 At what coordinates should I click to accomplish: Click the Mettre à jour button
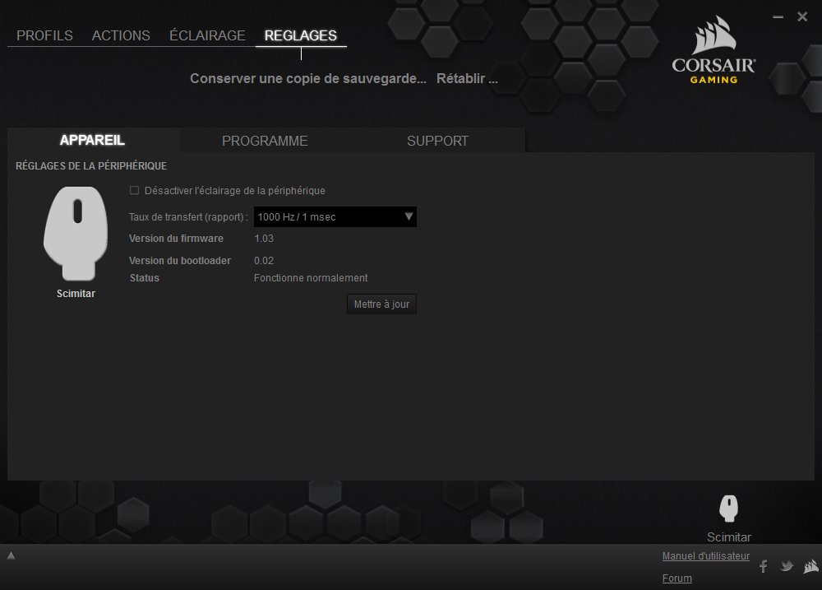[381, 304]
